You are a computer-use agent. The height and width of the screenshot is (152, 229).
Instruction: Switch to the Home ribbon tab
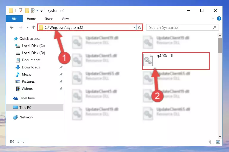pos(31,19)
